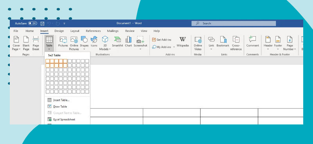313x144 pixels.
Task: Select the bottom-right cell of table grid
Action: (87, 91)
